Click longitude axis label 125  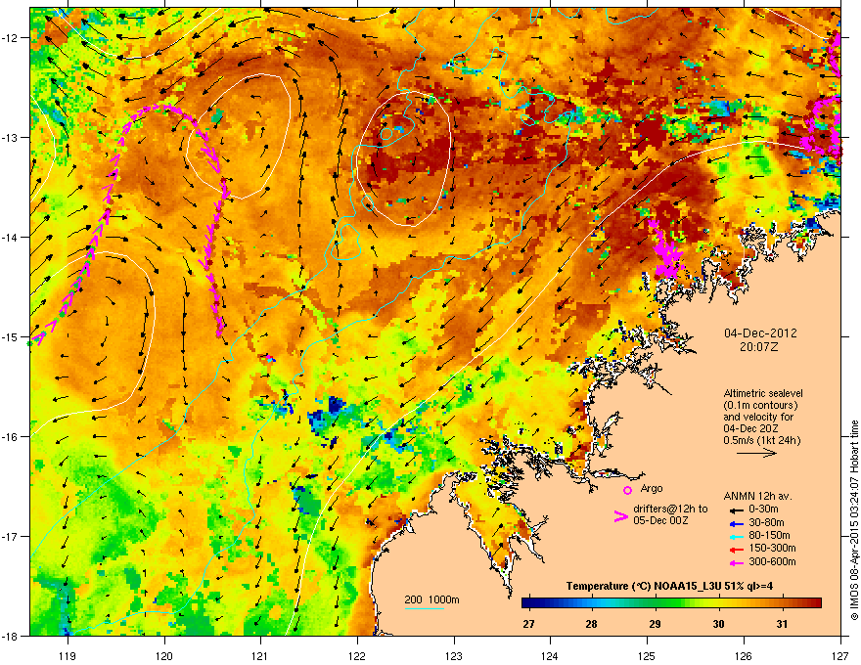coord(647,655)
